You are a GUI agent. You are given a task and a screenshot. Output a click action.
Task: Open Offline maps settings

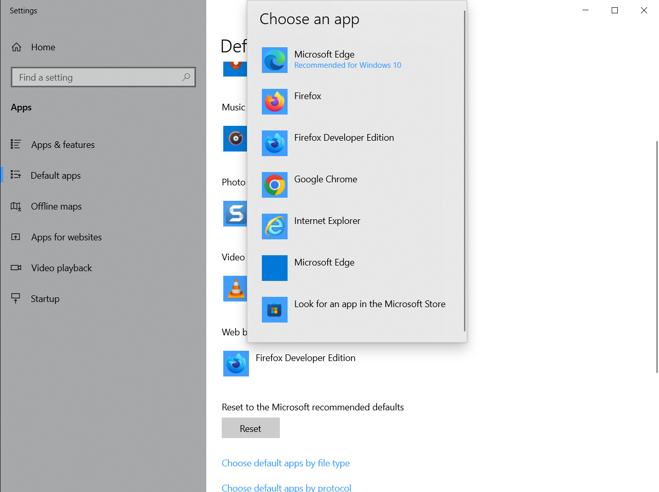coord(56,206)
